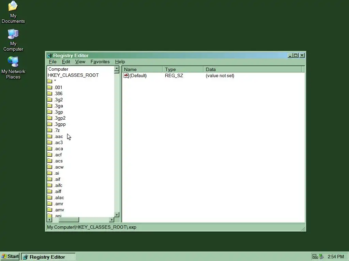Viewport: 349px width, 261px height.
Task: Select the .001 key label
Action: point(58,87)
